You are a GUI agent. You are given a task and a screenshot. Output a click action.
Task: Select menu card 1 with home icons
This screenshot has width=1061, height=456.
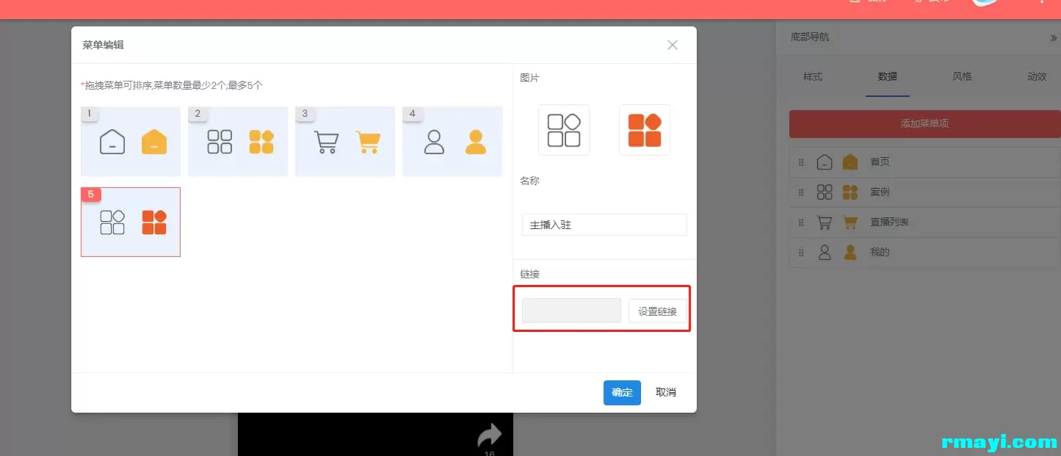coord(131,142)
